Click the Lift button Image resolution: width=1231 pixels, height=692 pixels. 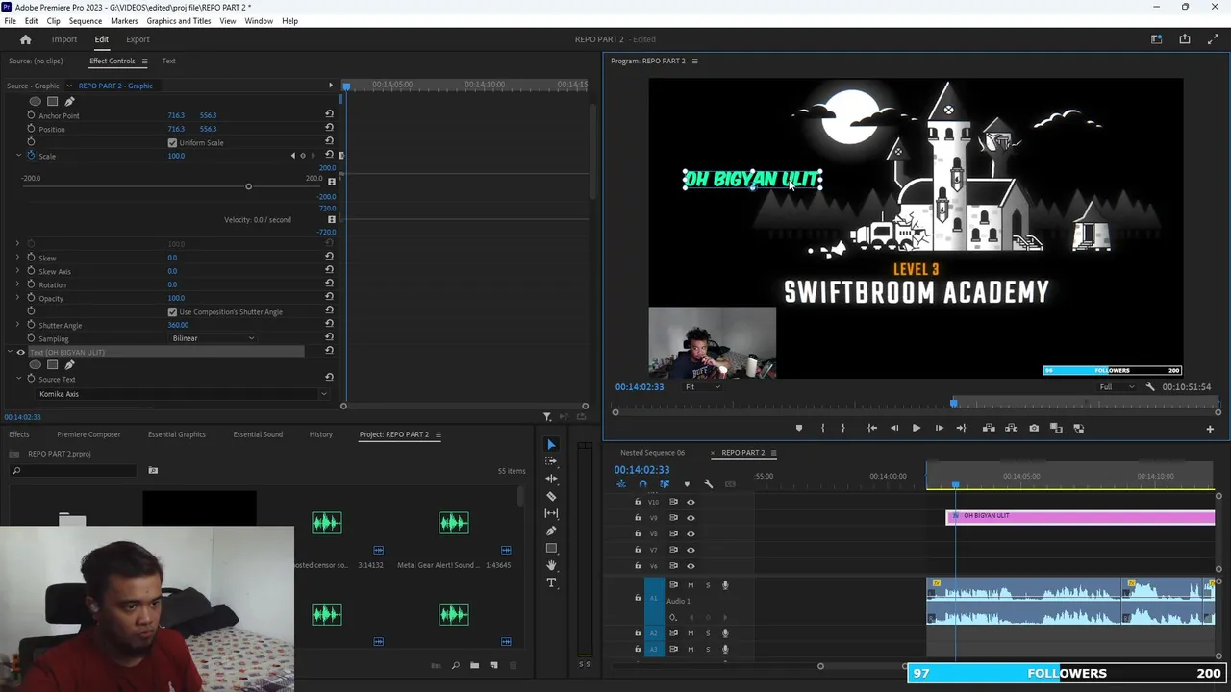pos(989,428)
